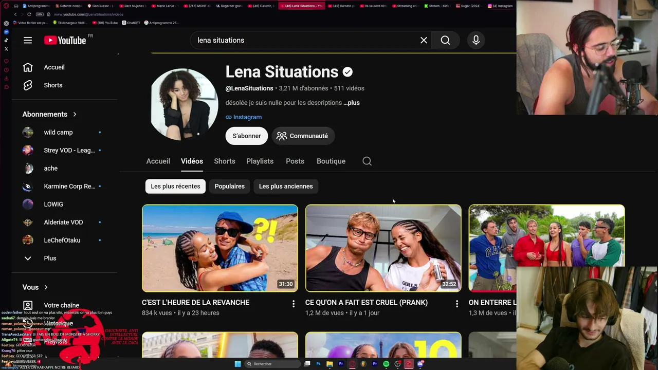Switch to the channel Boutique tab
The height and width of the screenshot is (370, 658).
coord(331,161)
